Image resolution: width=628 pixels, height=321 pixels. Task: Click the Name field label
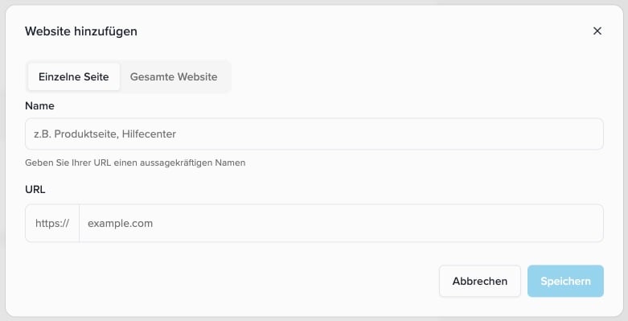tap(39, 106)
